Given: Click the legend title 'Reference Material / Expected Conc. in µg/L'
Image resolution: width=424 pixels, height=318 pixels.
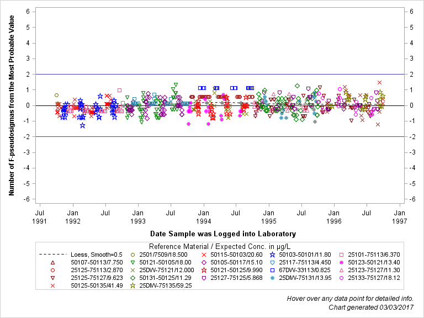Looking at the screenshot, I should pos(220,247).
